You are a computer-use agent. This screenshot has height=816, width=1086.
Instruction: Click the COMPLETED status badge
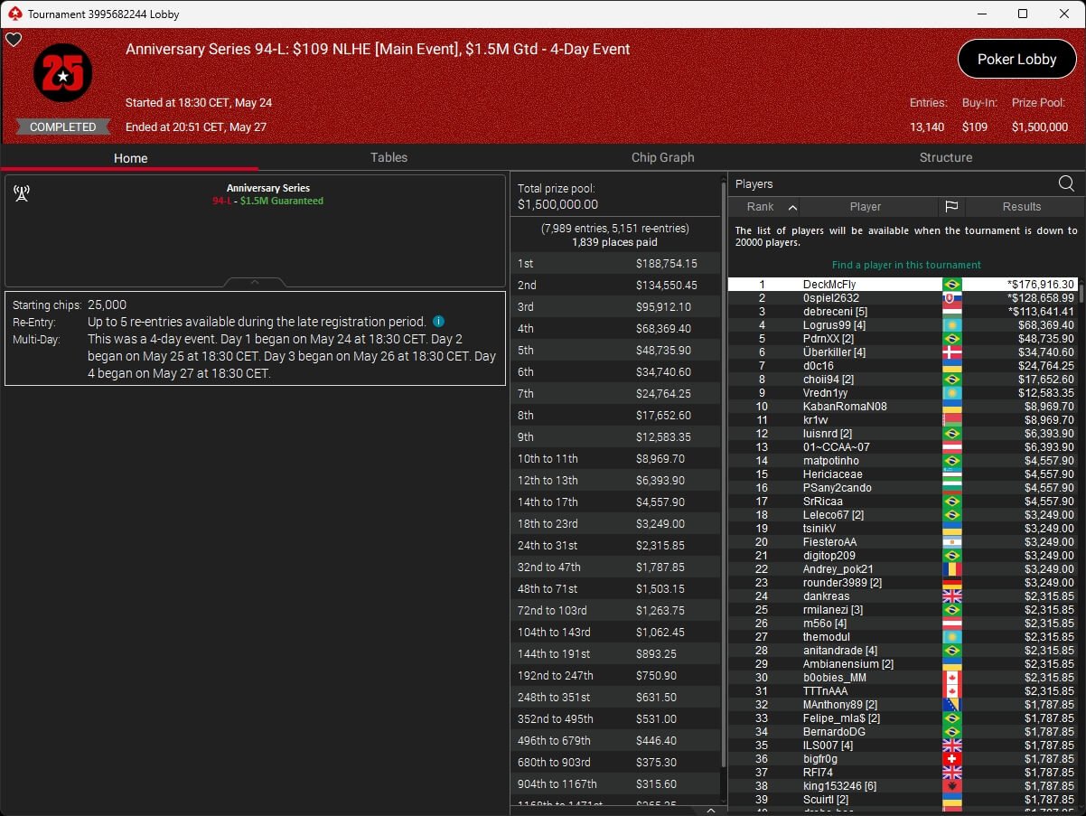(x=63, y=127)
